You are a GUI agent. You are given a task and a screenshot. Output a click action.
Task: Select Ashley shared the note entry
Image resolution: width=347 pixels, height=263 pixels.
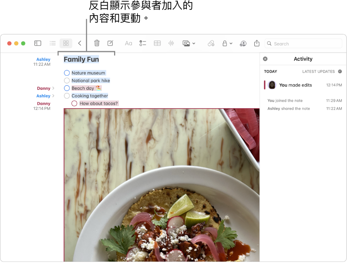coord(305,109)
